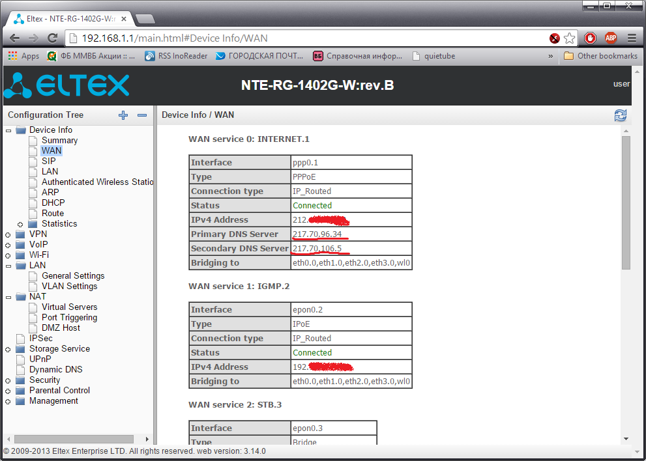Open the RSS InoReader bookmark
This screenshot has width=646, height=461.
(x=176, y=56)
